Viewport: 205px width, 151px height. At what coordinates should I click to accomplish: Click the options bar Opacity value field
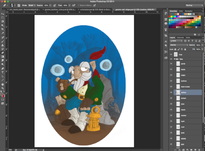pyautogui.click(x=46, y=5)
